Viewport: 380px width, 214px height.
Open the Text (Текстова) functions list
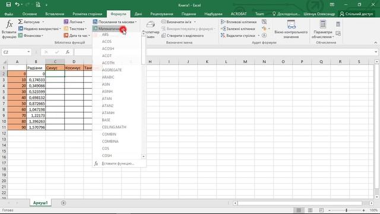click(x=75, y=29)
